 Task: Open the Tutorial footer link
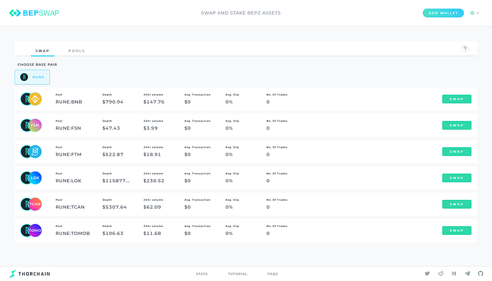coord(237,274)
